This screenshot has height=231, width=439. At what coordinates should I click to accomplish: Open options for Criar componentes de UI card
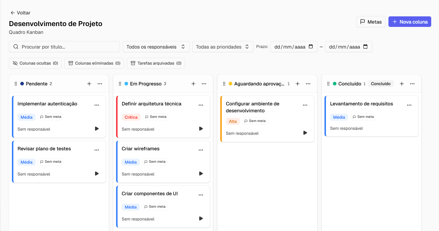201,195
